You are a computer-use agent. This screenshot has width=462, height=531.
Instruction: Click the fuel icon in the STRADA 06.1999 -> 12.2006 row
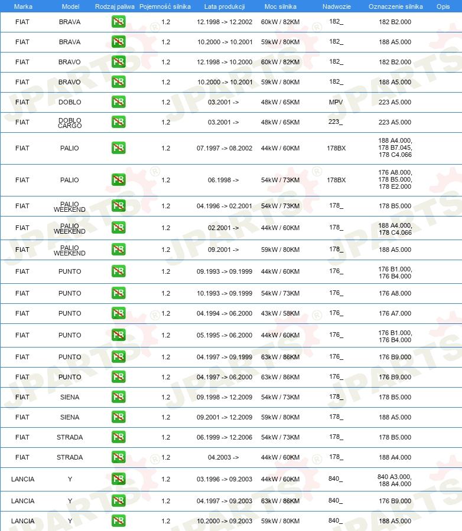click(x=118, y=437)
